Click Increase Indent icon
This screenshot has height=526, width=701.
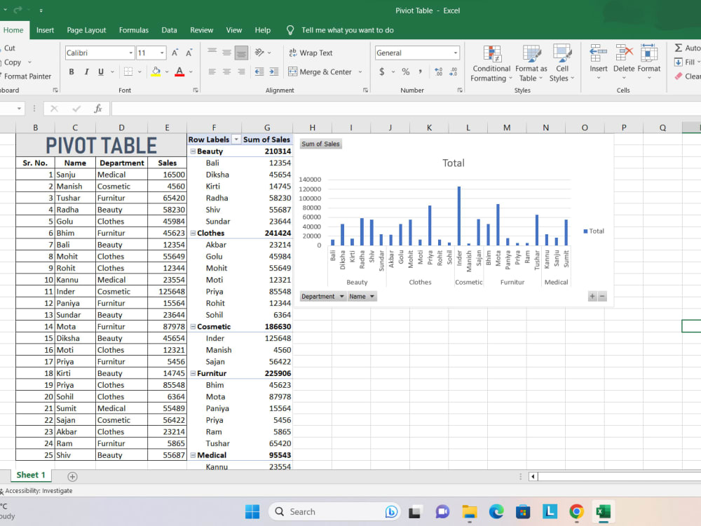pyautogui.click(x=273, y=72)
